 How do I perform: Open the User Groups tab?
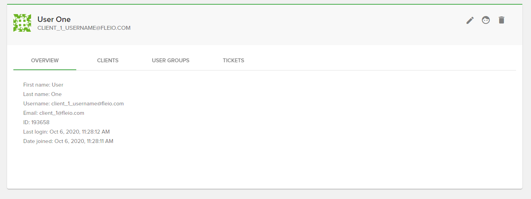pos(171,60)
